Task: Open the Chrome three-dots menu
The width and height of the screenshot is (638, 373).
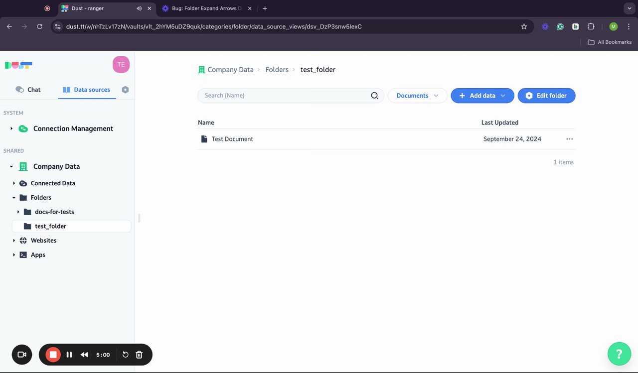Action: (x=629, y=26)
